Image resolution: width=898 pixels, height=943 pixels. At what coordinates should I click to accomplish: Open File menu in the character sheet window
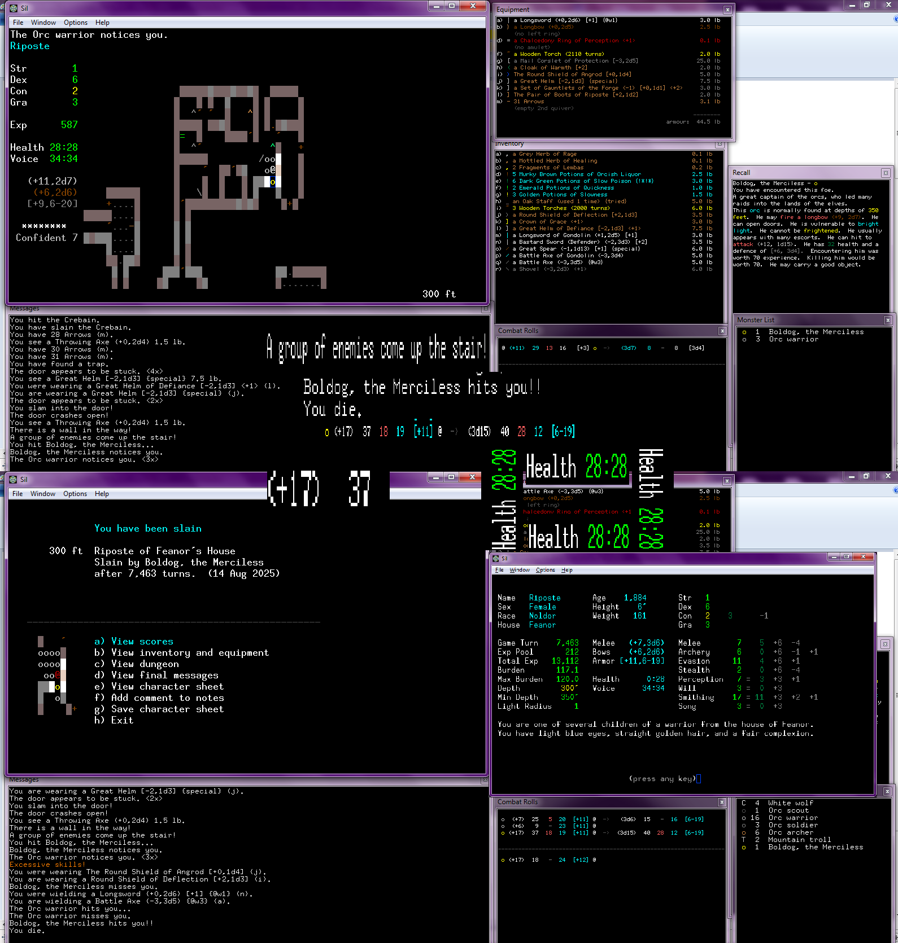point(499,570)
